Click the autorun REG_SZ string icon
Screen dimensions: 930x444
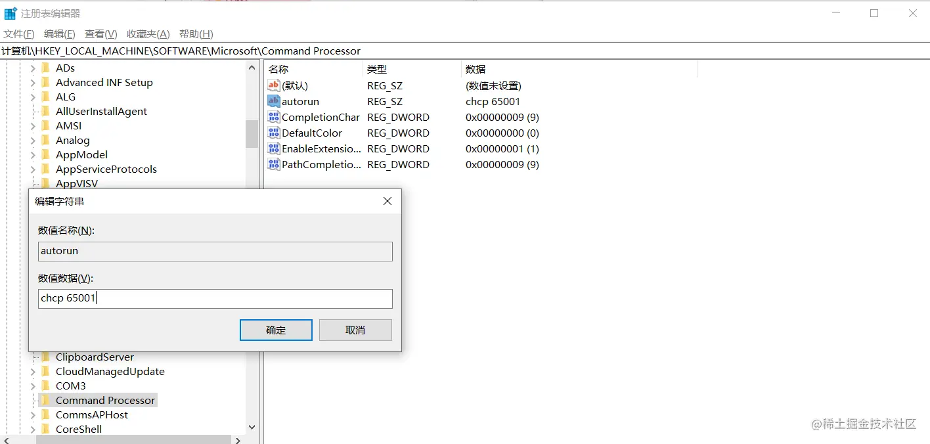pyautogui.click(x=273, y=101)
